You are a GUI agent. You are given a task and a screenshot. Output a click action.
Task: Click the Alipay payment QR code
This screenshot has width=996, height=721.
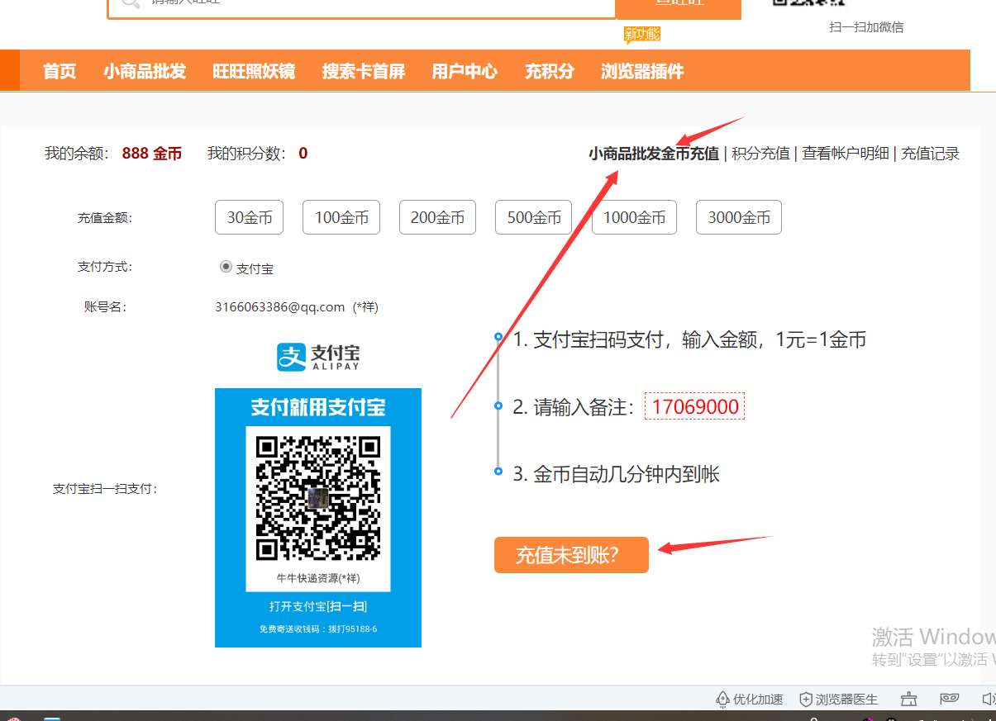pos(318,497)
